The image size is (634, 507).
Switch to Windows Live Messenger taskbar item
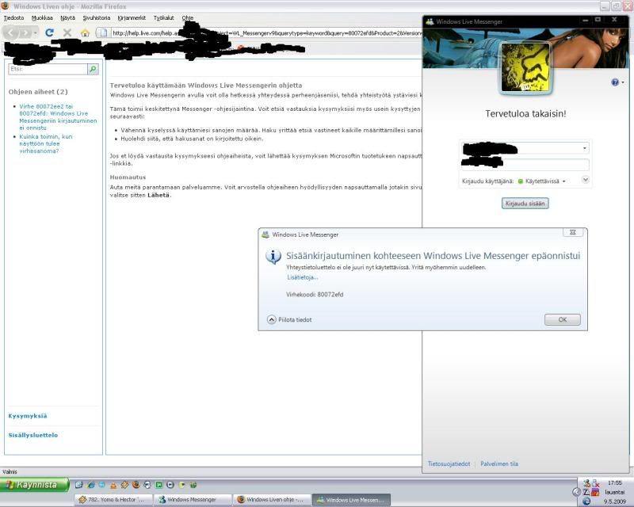point(351,500)
